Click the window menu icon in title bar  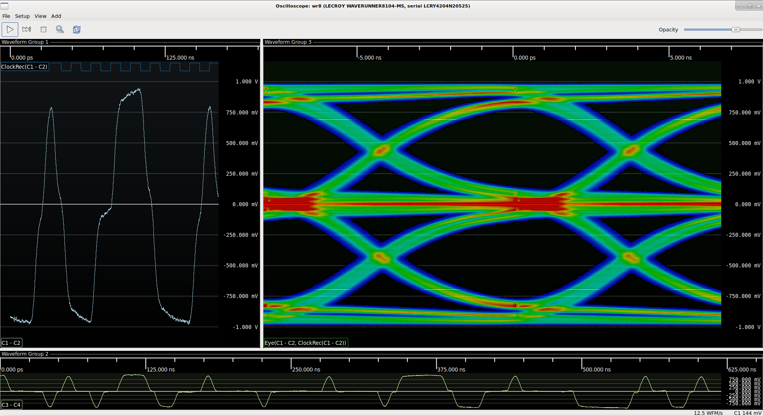click(x=4, y=6)
